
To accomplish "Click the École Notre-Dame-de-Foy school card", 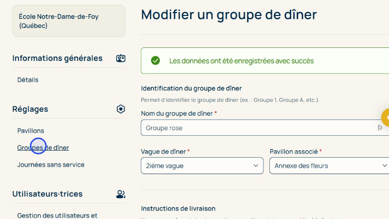I will coord(69,21).
